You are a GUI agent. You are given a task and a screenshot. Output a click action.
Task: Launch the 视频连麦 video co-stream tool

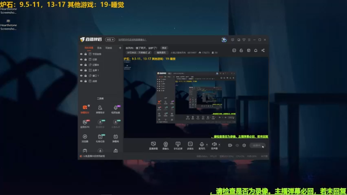[x=115, y=109]
